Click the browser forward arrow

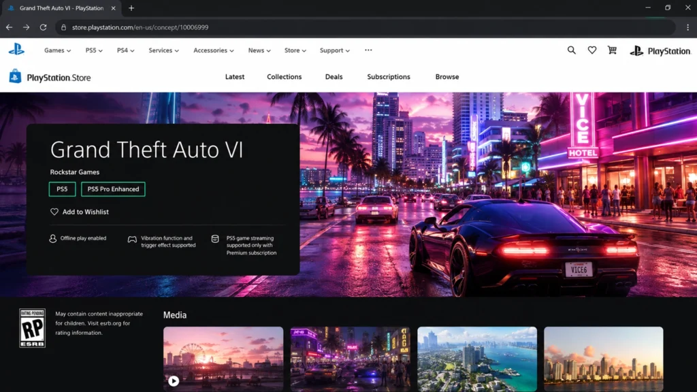point(27,27)
